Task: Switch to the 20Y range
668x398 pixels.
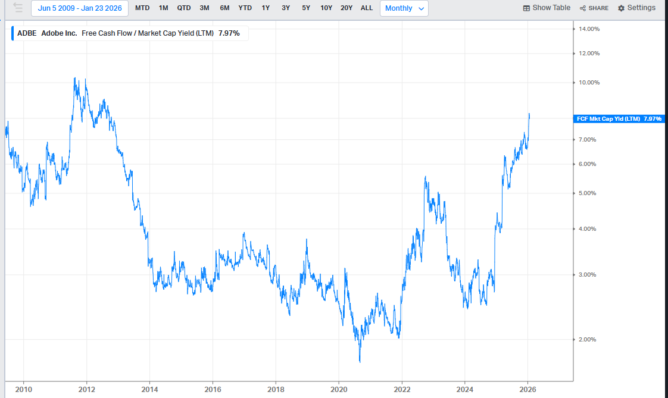Action: tap(347, 8)
